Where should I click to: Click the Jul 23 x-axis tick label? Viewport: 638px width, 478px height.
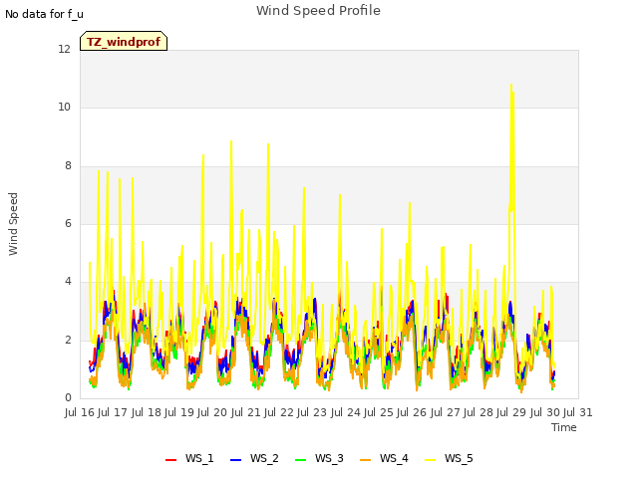(x=313, y=412)
